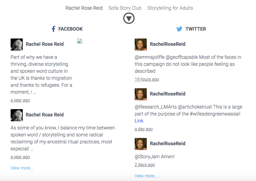The width and height of the screenshot is (256, 181).
Task: Expand the circled down-arrow button
Action: [129, 18]
